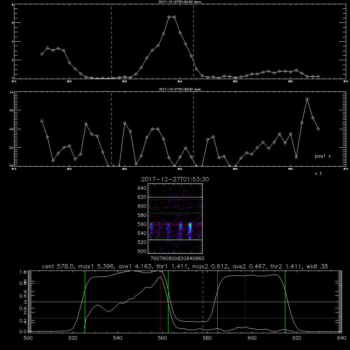This screenshot has width=350, height=350.
Task: Click the green vertical line near 585 in bottom plot
Action: coord(217,301)
